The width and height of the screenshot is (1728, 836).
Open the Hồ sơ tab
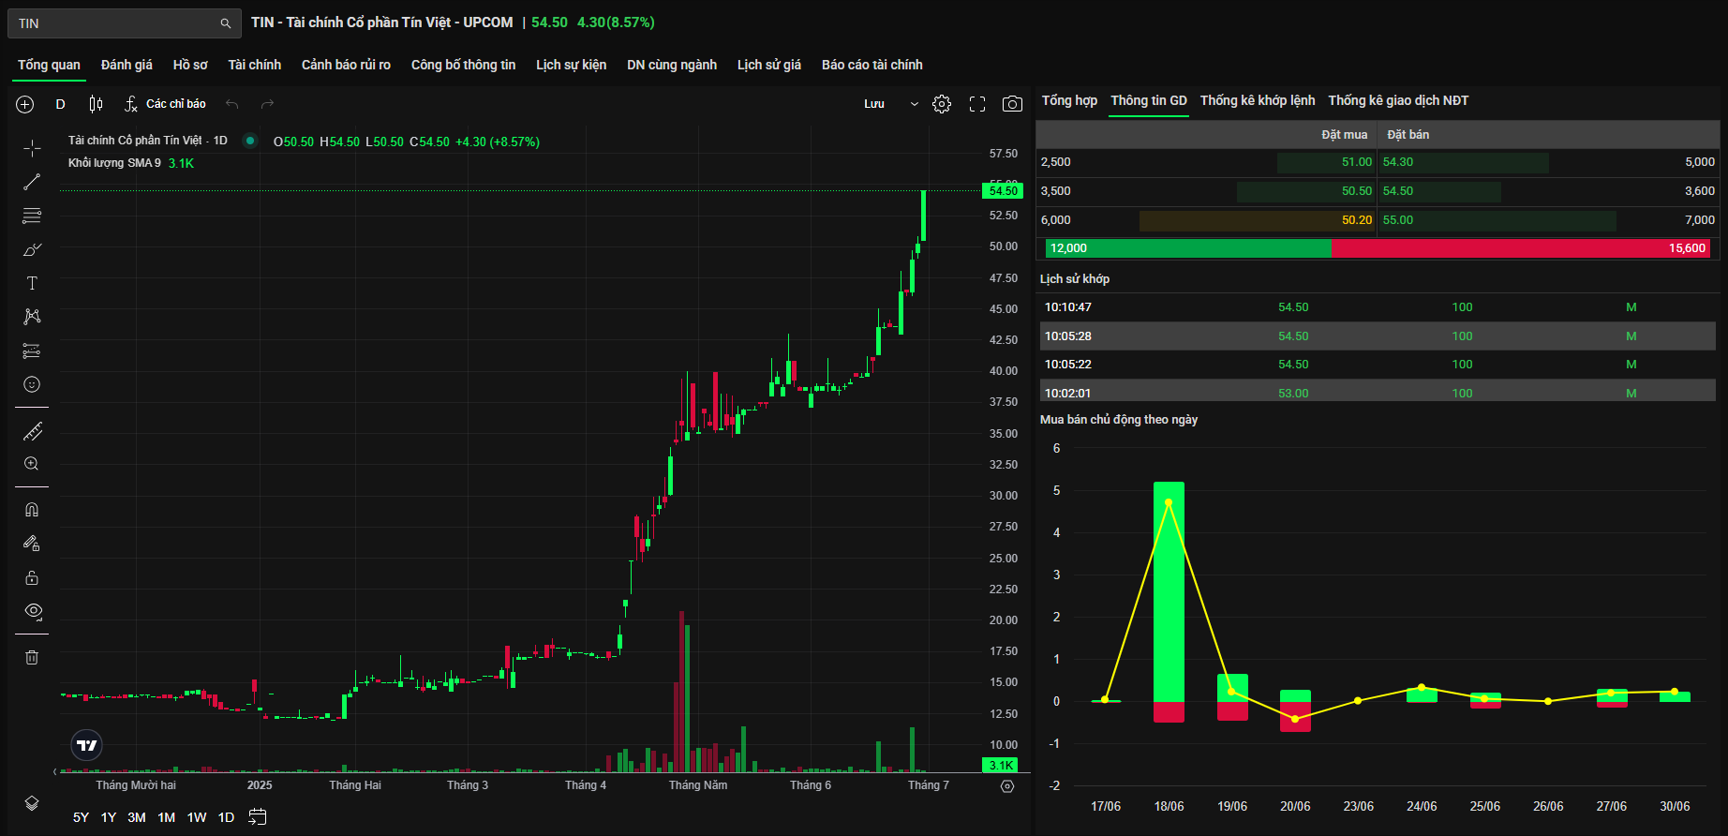190,65
